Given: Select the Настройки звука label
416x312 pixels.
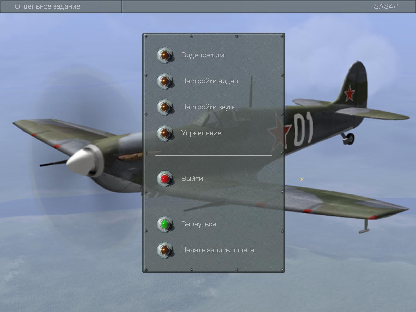Looking at the screenshot, I should (x=208, y=107).
